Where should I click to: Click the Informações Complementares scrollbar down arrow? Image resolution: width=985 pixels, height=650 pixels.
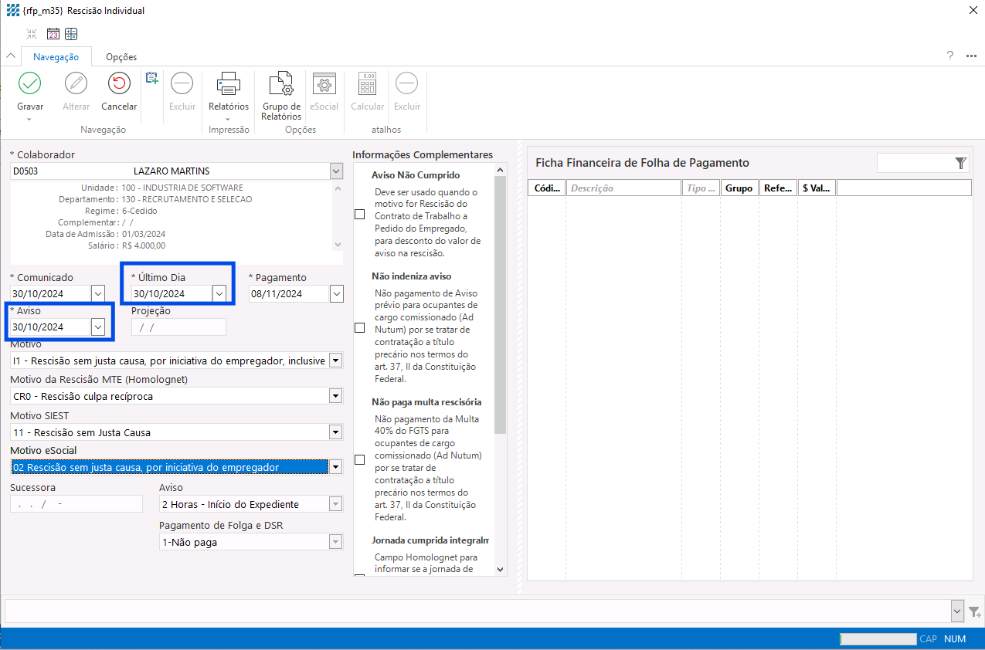point(500,569)
